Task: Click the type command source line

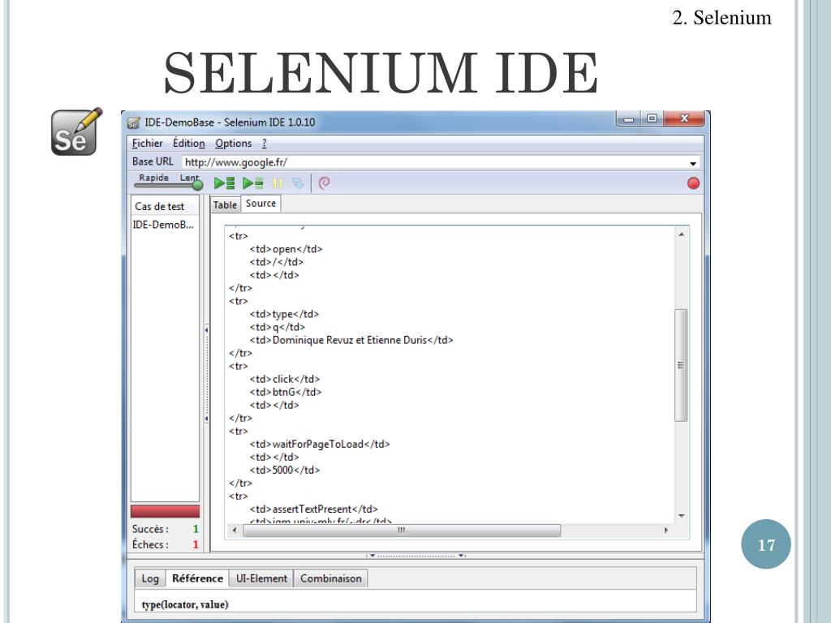Action: 284,314
